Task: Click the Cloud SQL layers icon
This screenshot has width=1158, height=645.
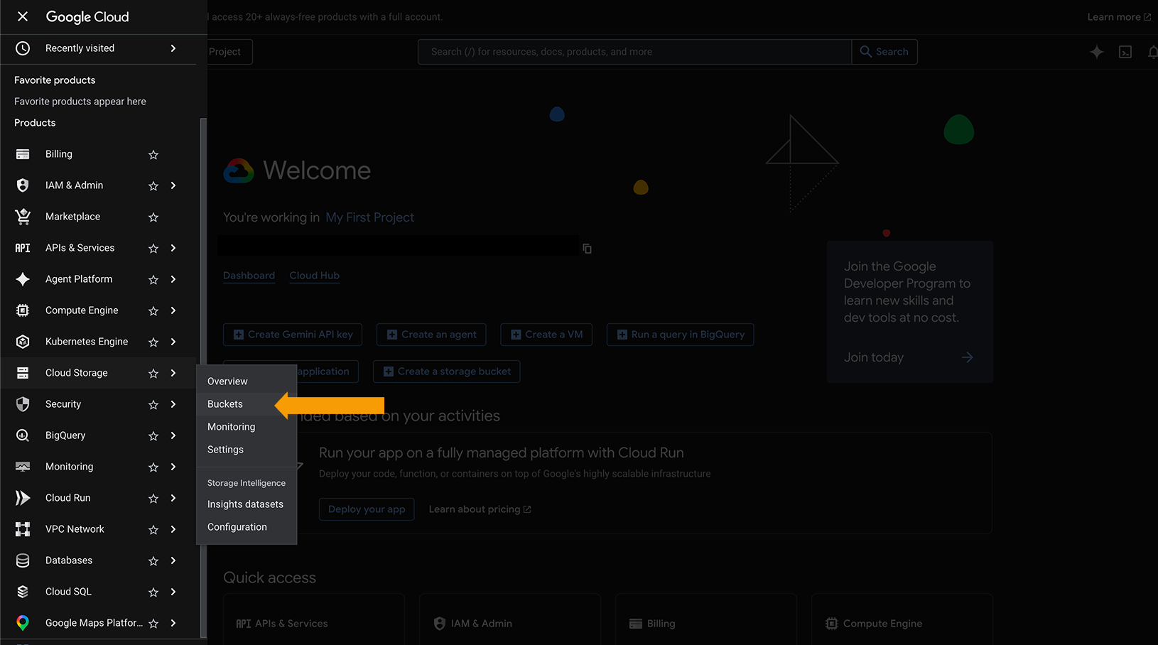Action: tap(23, 592)
